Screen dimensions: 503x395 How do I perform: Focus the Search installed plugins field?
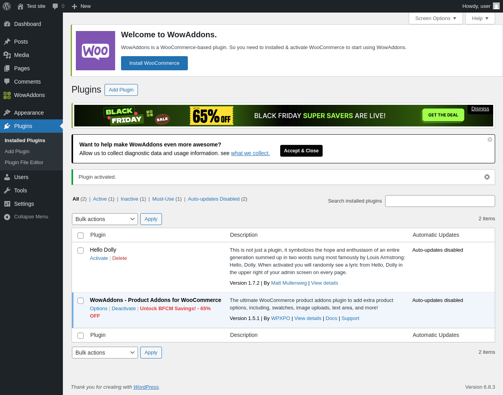[440, 201]
